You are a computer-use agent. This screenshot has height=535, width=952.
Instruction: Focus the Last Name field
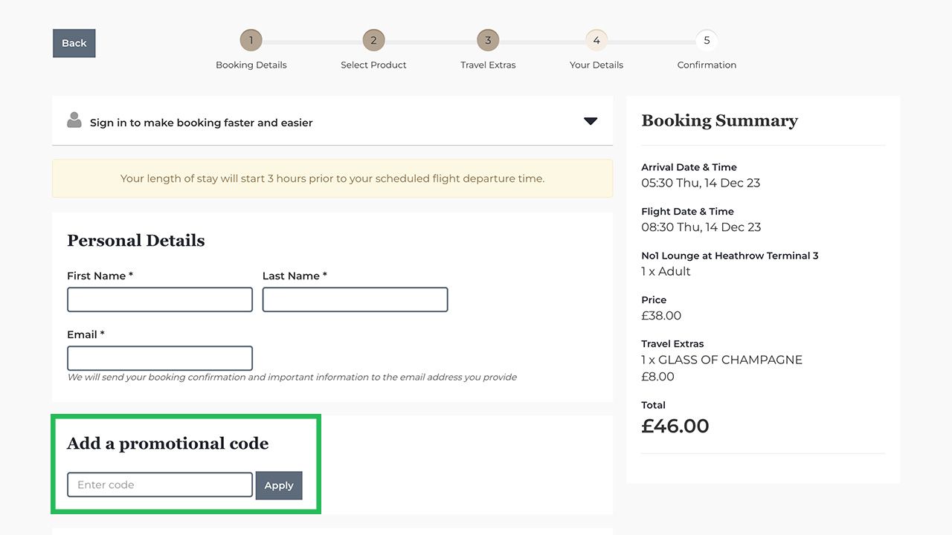pos(355,299)
